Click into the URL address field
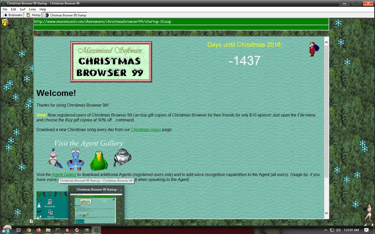The height and width of the screenshot is (234, 375). point(181,22)
